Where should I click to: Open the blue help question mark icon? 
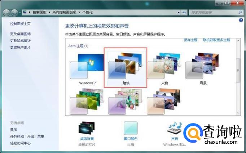241,20
